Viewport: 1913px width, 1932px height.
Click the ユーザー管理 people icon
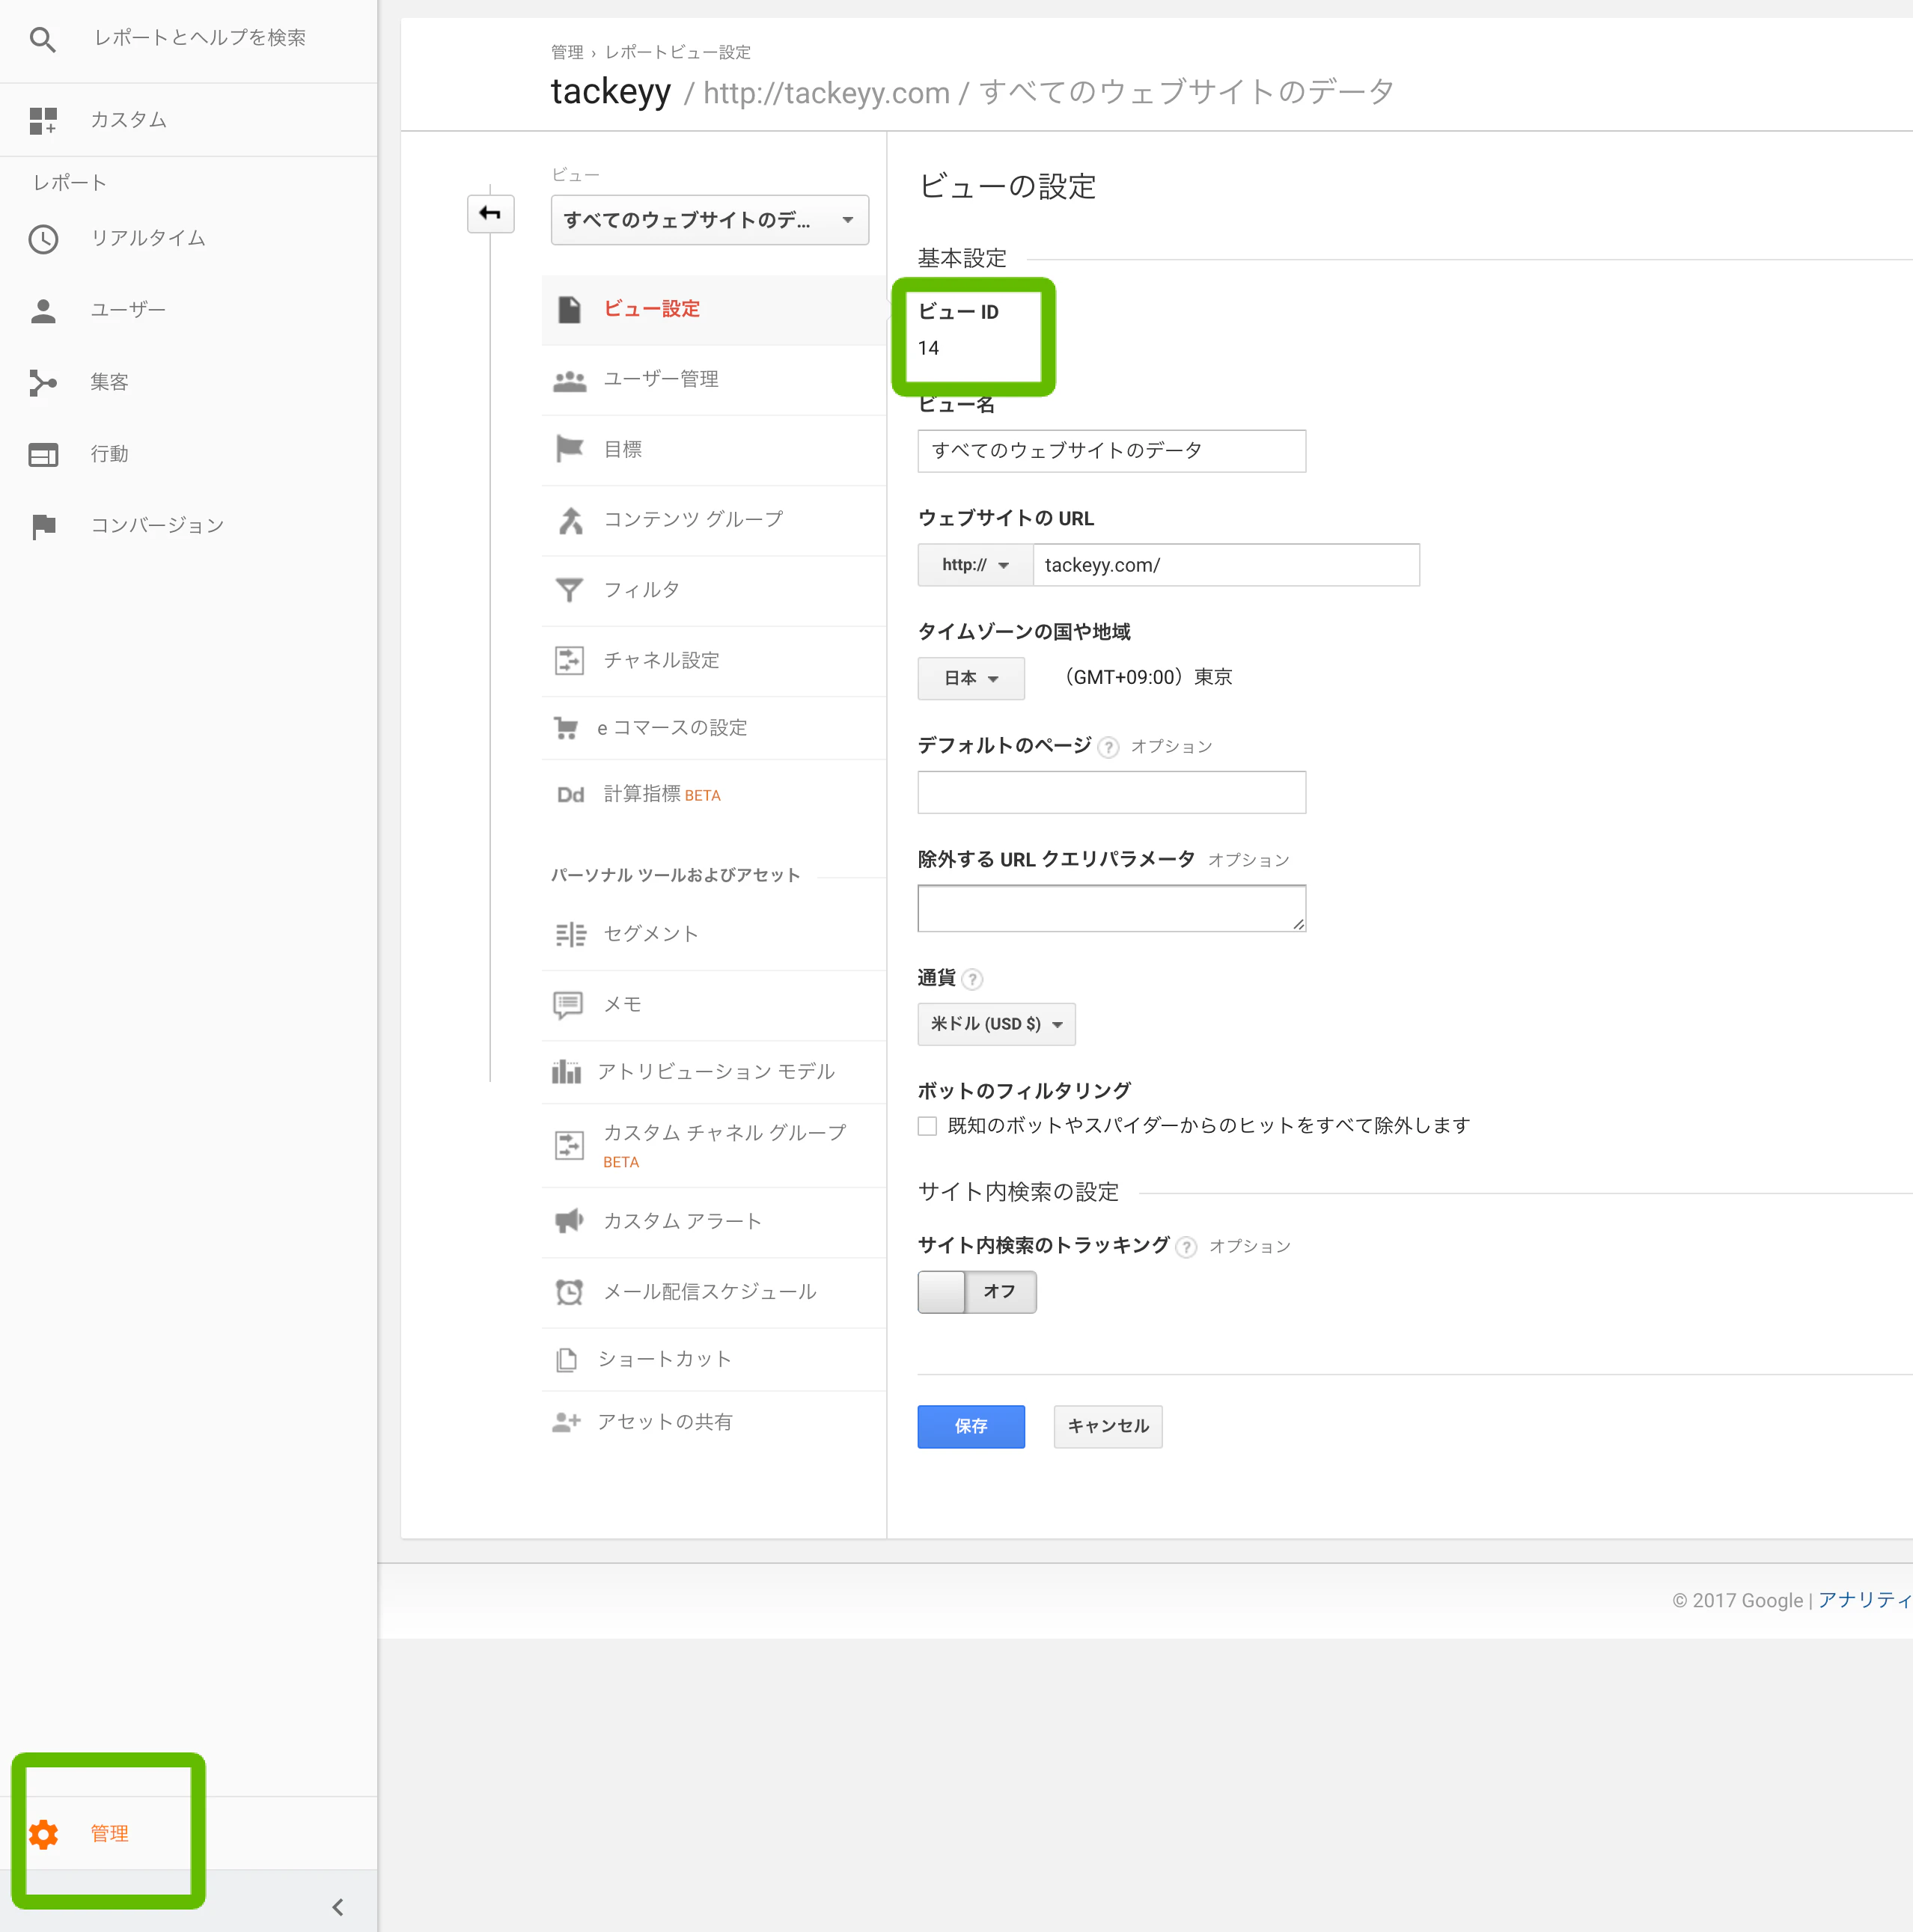click(x=569, y=380)
